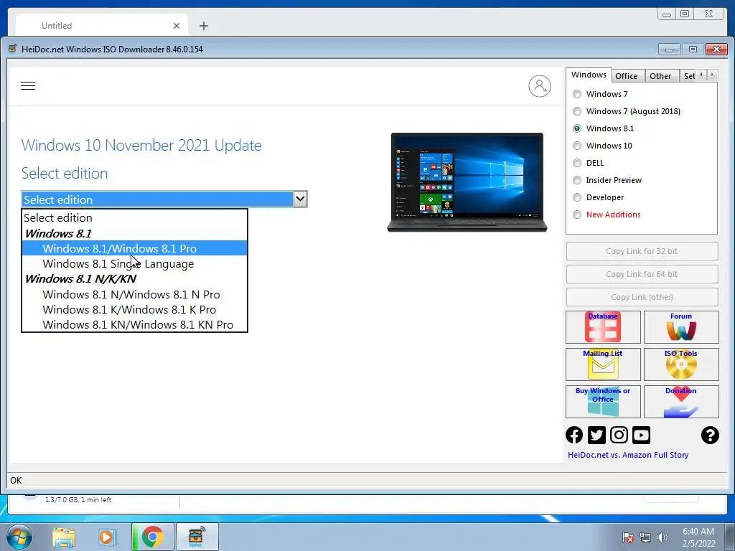Open the YouTube icon
Screen dimensions: 735x551
click(641, 435)
